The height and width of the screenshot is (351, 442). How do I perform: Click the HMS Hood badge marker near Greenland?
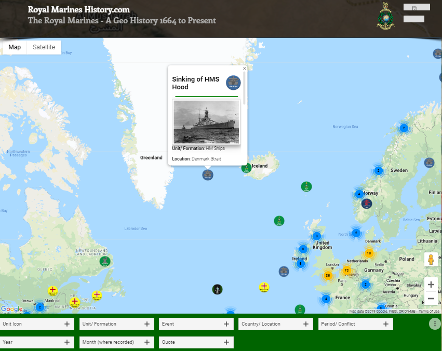pos(207,175)
